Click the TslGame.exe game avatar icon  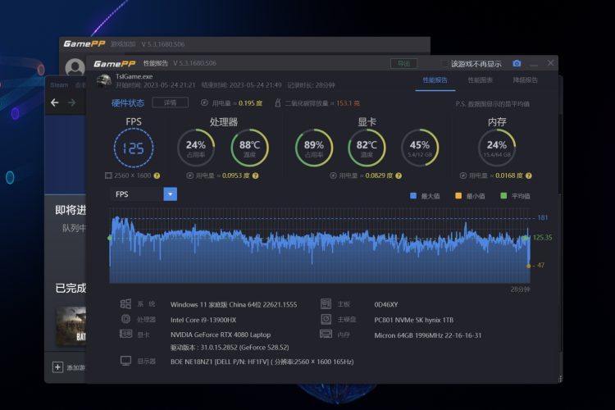(104, 80)
